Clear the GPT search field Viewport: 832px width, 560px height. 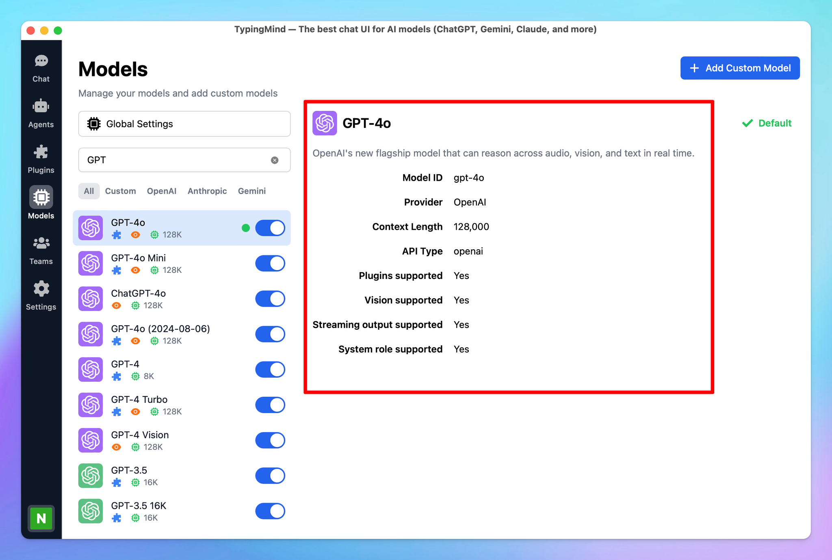(275, 160)
